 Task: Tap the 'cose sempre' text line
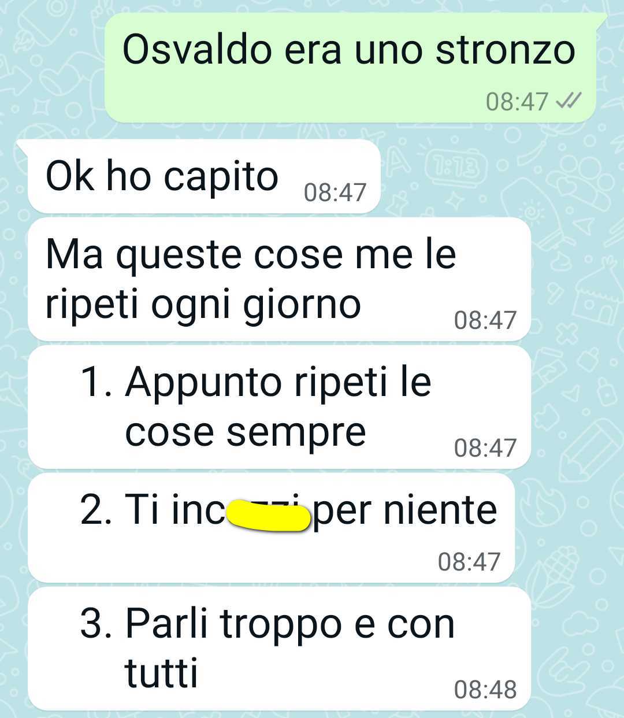[x=246, y=432]
